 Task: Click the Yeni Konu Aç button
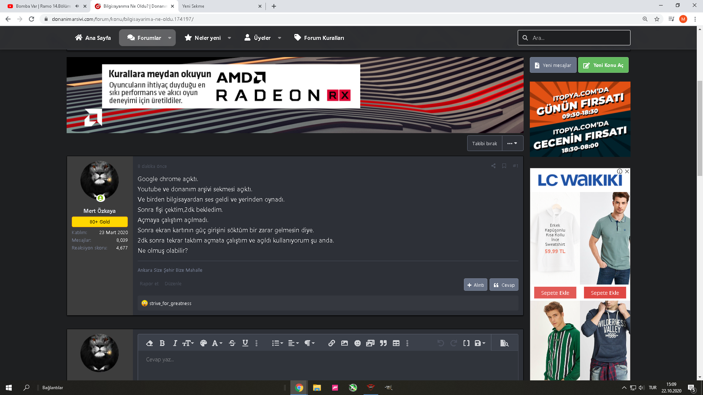[x=603, y=65]
